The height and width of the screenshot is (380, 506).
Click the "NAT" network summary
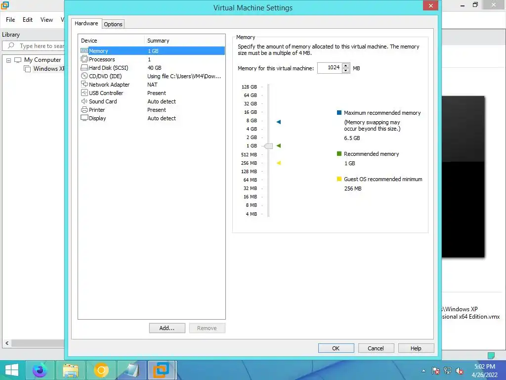click(152, 84)
